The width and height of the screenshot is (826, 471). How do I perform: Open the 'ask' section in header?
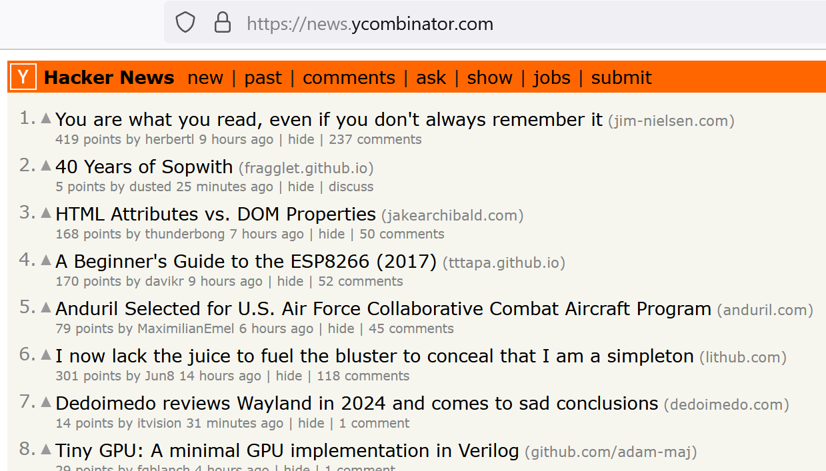pyautogui.click(x=431, y=78)
